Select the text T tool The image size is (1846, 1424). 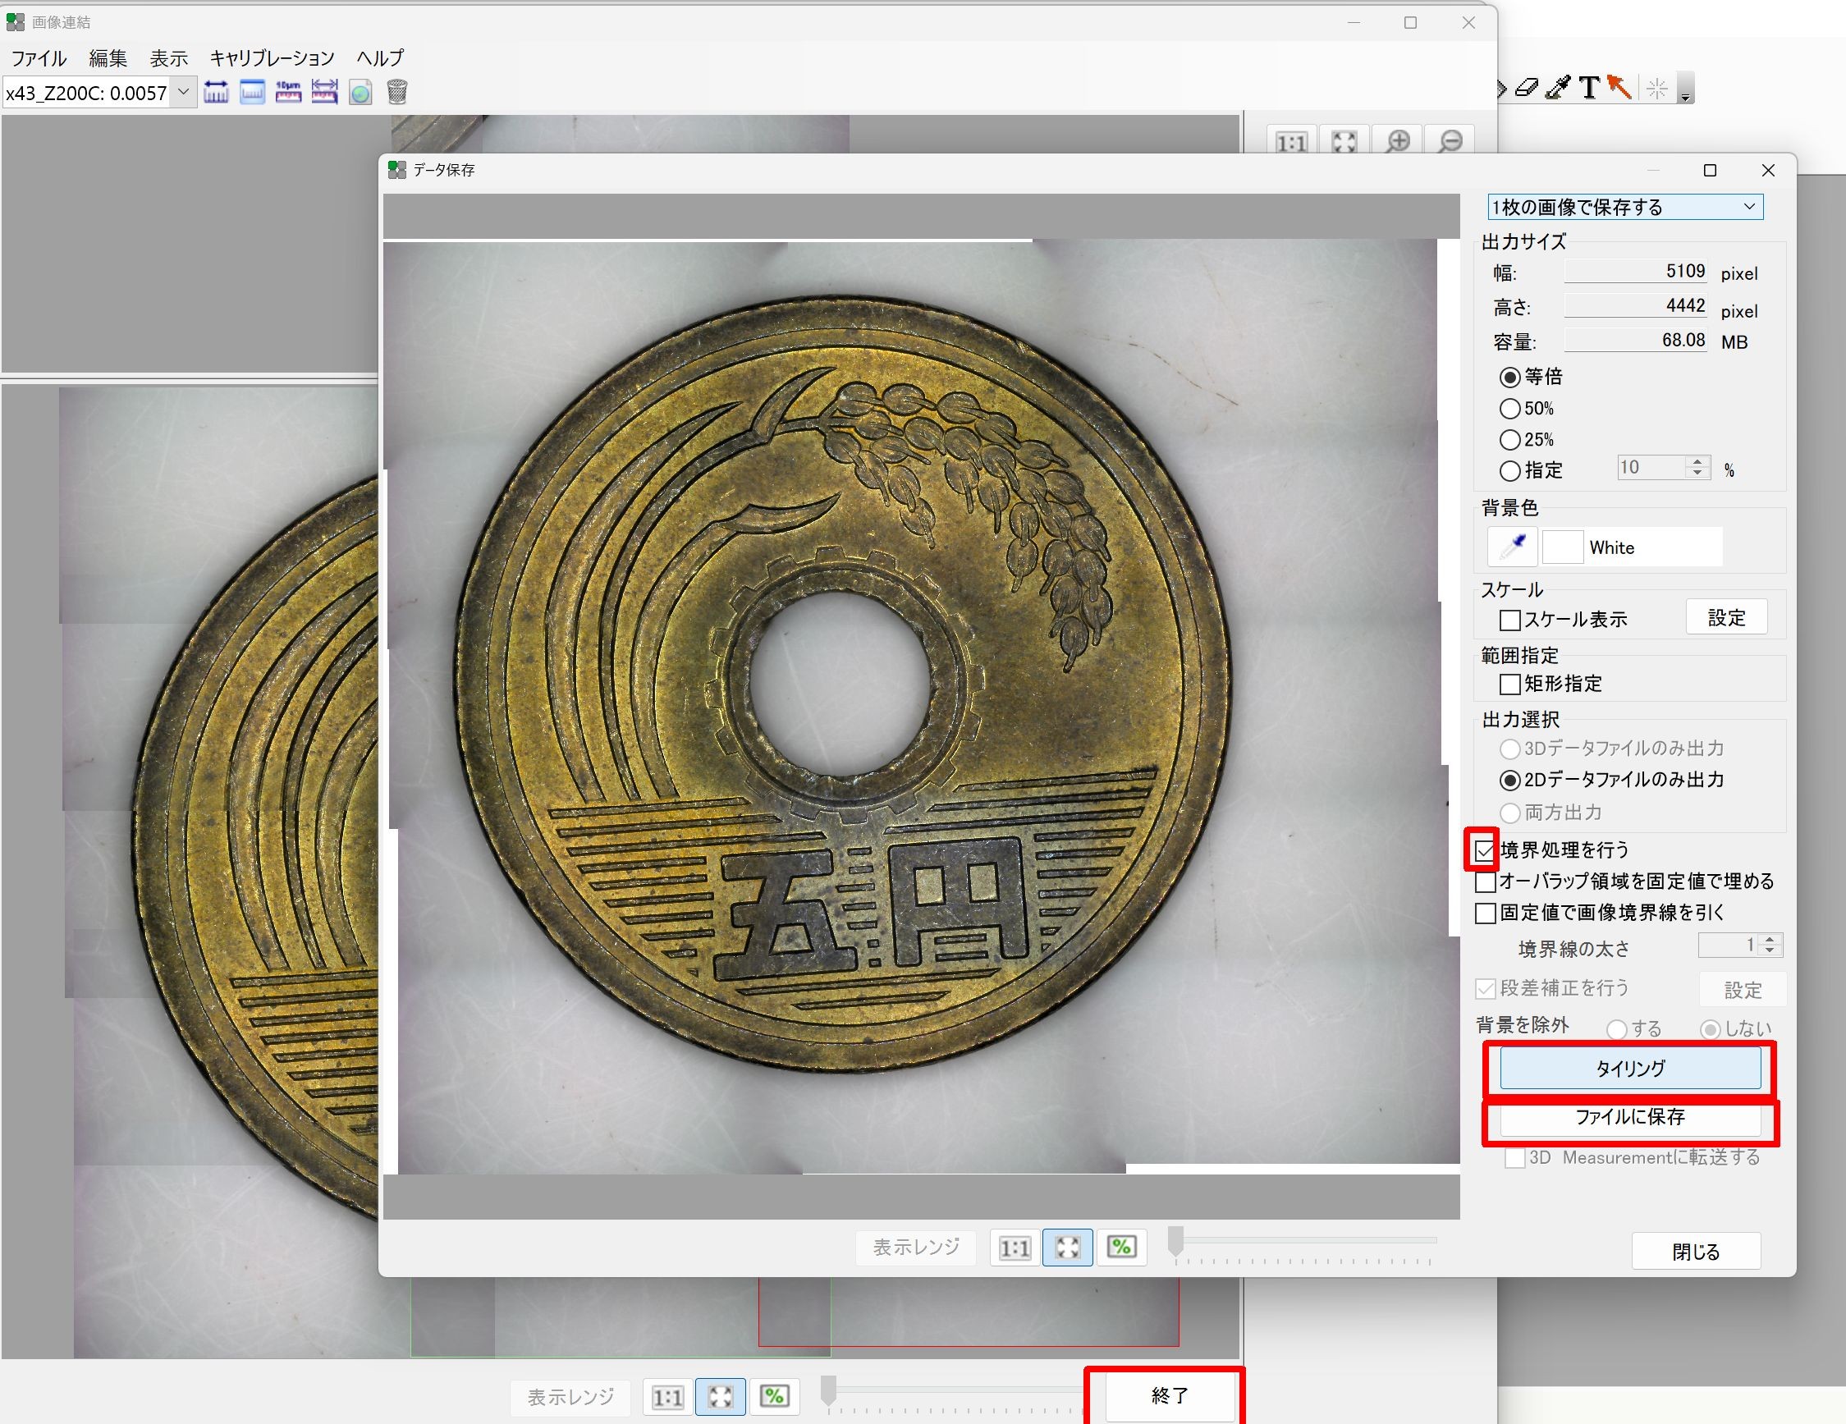click(x=1589, y=87)
